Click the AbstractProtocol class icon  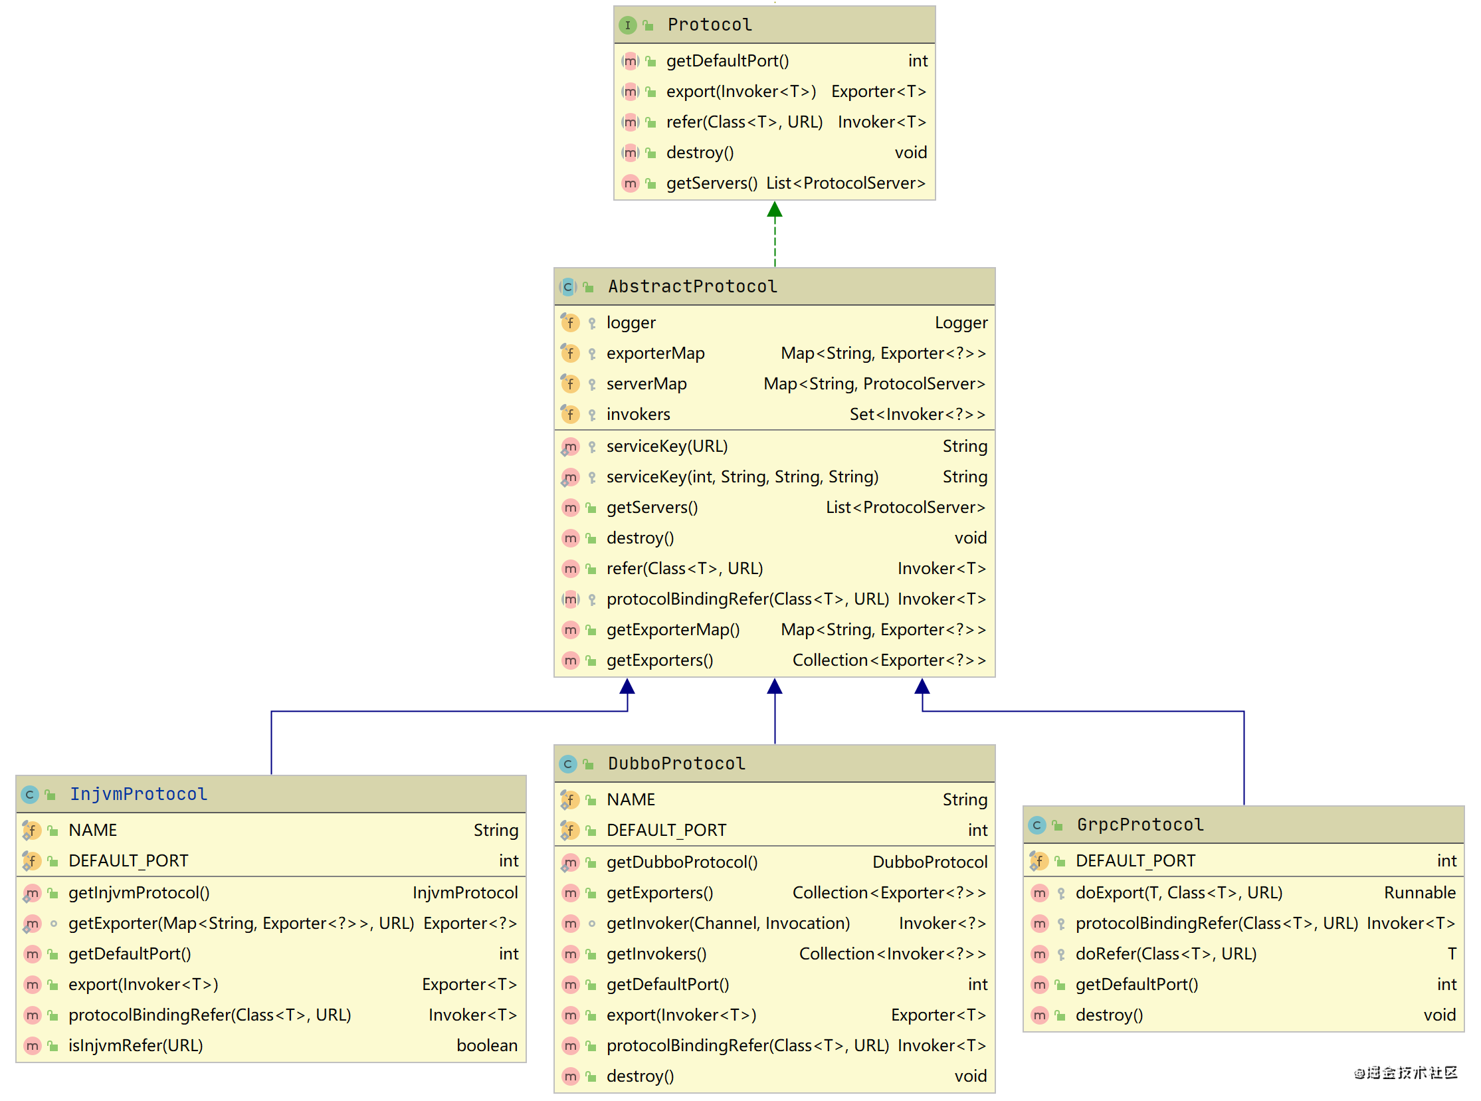568,287
